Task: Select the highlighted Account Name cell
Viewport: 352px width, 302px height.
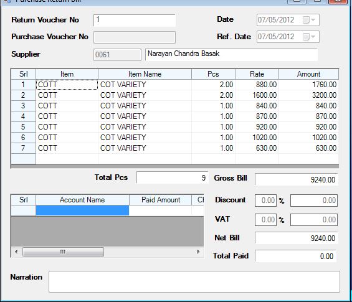Action: pos(82,210)
